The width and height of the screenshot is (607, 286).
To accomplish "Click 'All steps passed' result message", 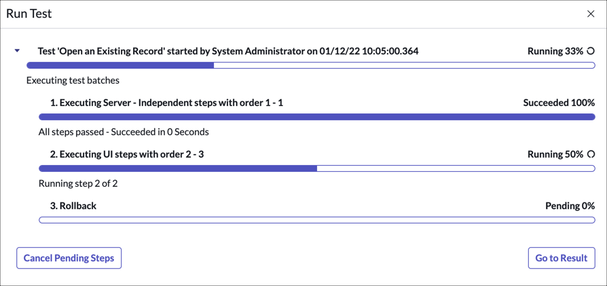I will pos(124,132).
